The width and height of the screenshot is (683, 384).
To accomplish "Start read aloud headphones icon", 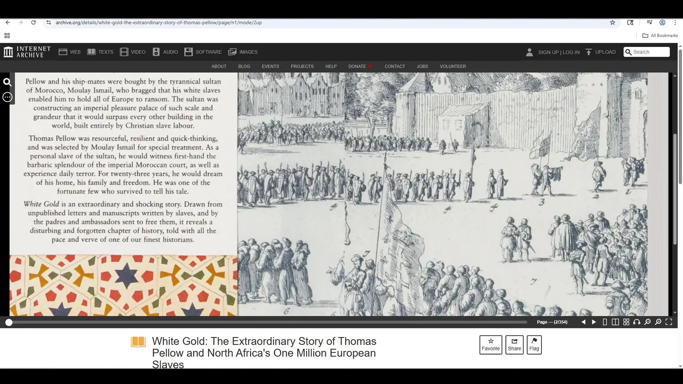I will pyautogui.click(x=637, y=322).
